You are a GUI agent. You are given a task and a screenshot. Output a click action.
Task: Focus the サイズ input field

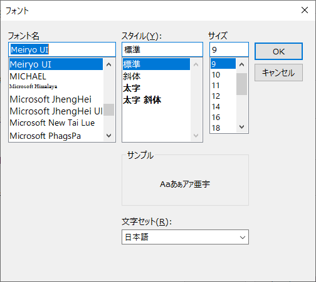(x=229, y=49)
